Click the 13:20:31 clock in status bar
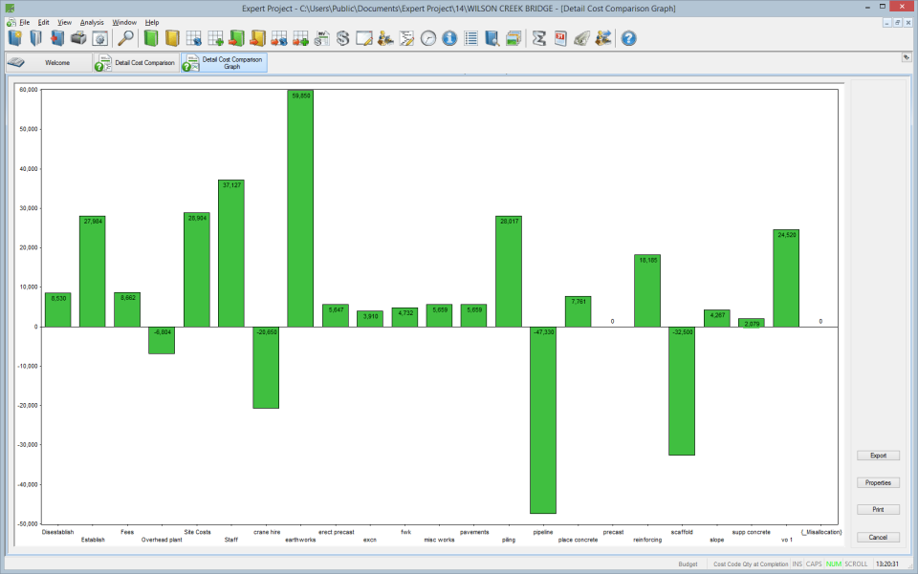Image resolution: width=918 pixels, height=574 pixels. (x=887, y=564)
